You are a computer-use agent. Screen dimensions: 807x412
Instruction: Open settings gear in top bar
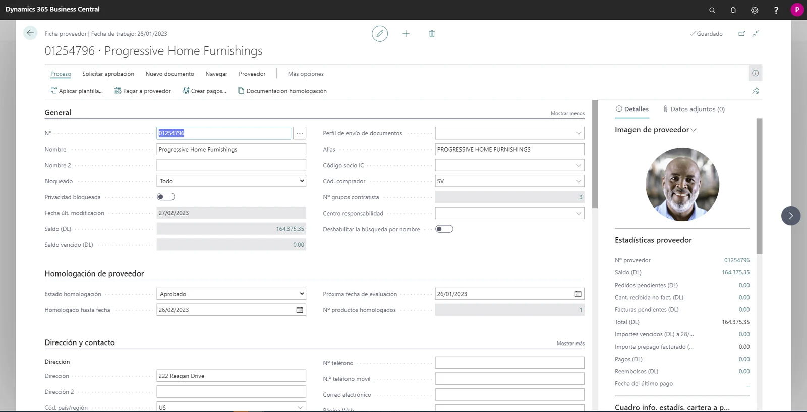[x=755, y=10]
